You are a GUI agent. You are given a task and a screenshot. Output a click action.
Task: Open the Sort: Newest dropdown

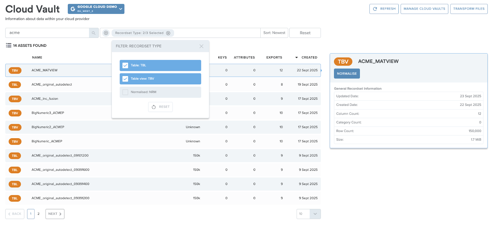274,33
